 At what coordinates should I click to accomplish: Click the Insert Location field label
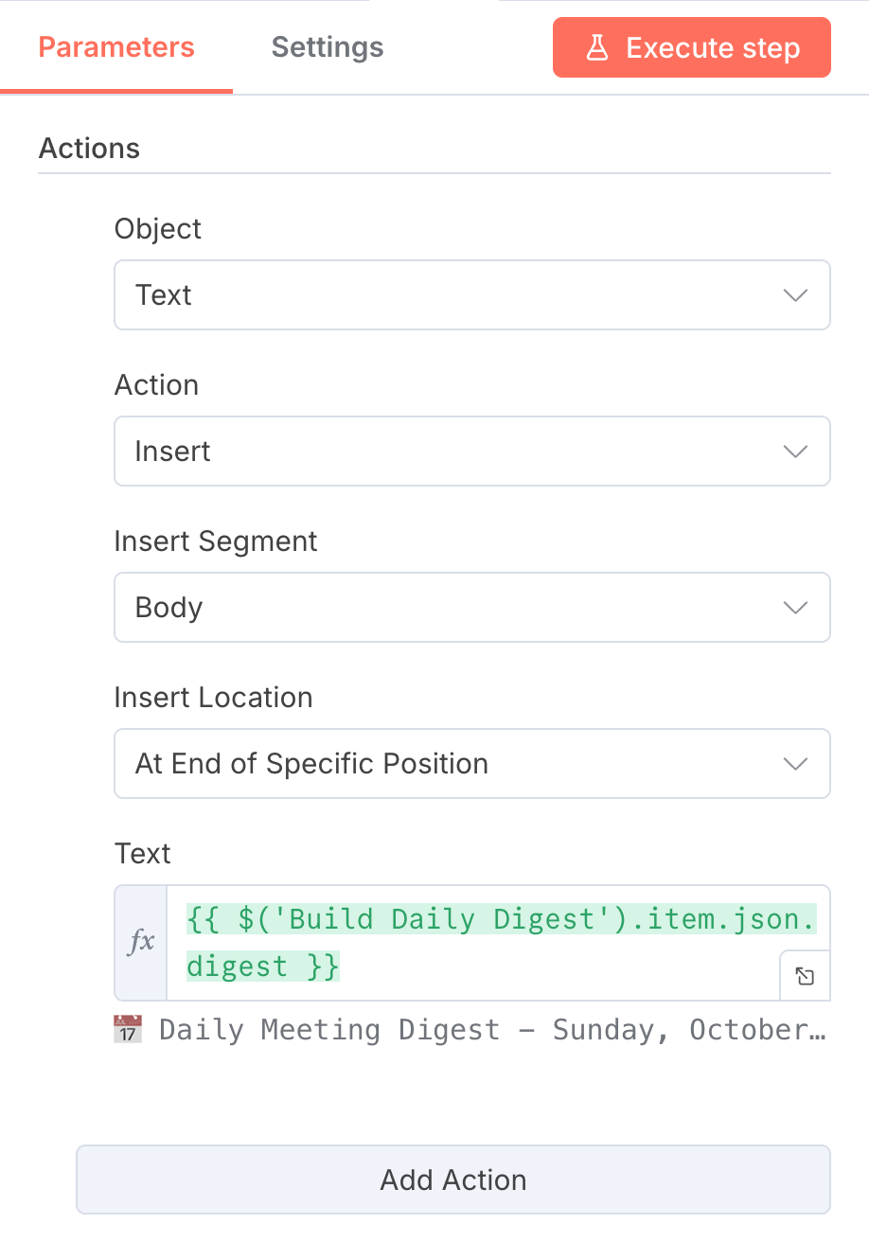pos(213,698)
